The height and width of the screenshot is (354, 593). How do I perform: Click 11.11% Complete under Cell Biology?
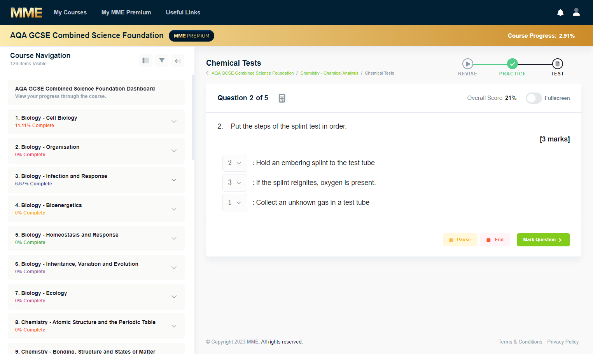35,126
